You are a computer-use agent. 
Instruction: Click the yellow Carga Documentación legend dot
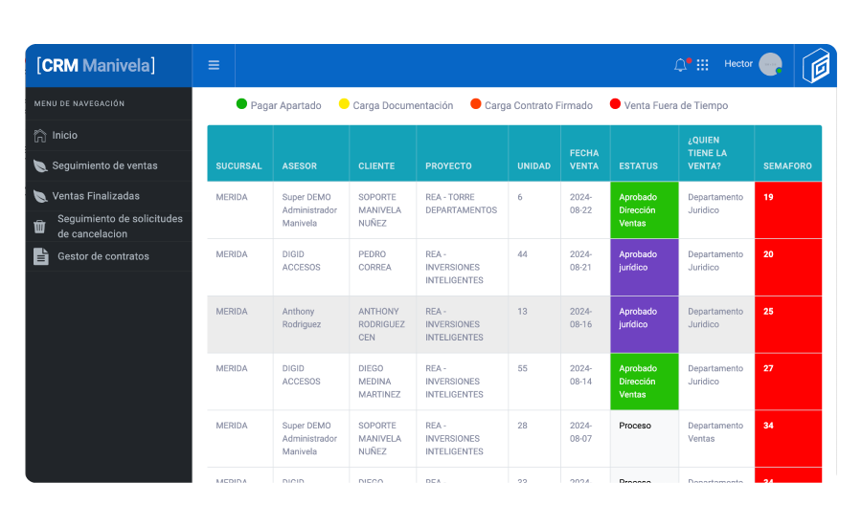click(344, 104)
